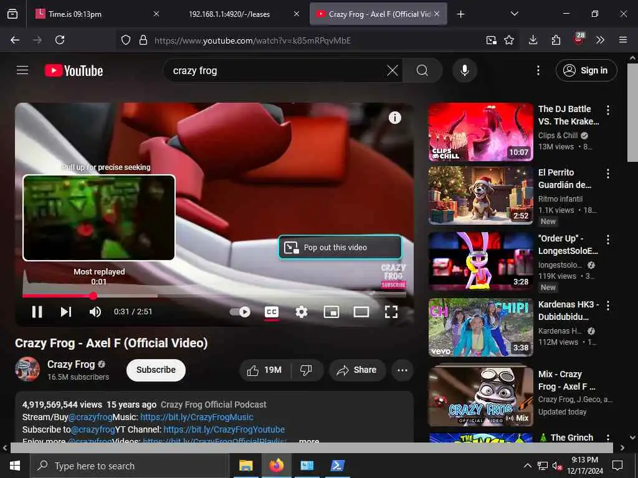Dislike the video

(x=307, y=370)
